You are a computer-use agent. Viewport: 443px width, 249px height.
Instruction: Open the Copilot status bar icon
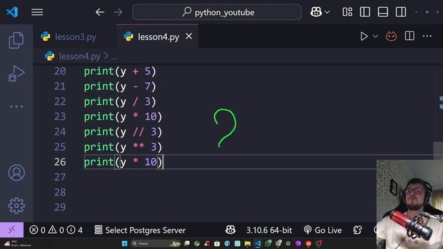click(x=230, y=230)
